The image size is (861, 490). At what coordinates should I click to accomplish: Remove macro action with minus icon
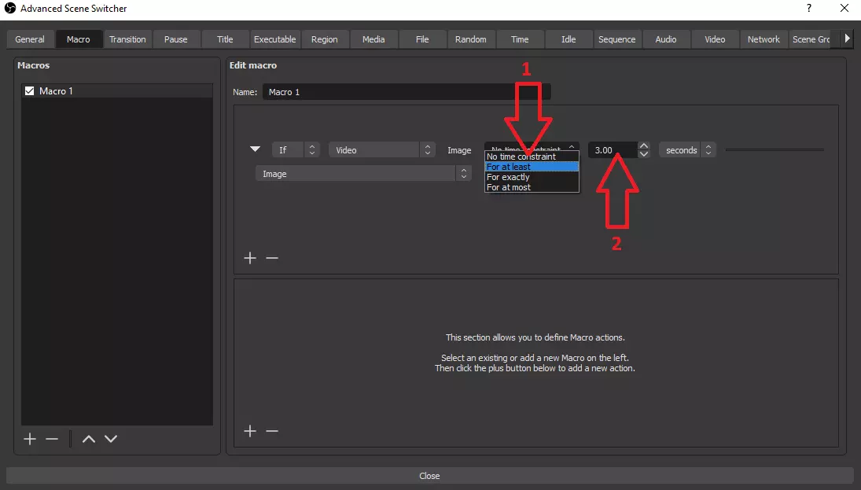point(272,431)
